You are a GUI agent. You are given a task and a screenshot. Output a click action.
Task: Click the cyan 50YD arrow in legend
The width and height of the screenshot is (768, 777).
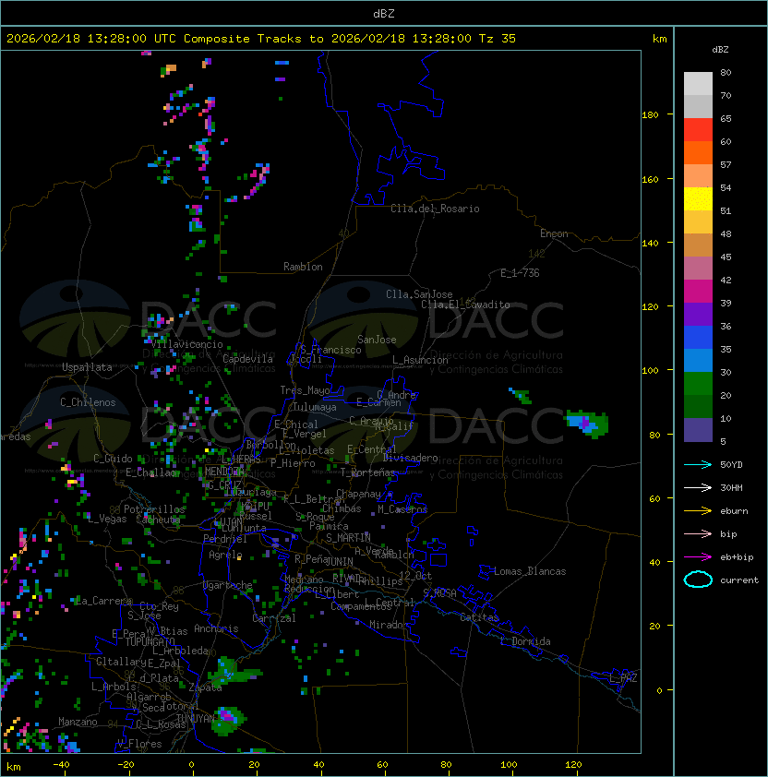coord(698,464)
